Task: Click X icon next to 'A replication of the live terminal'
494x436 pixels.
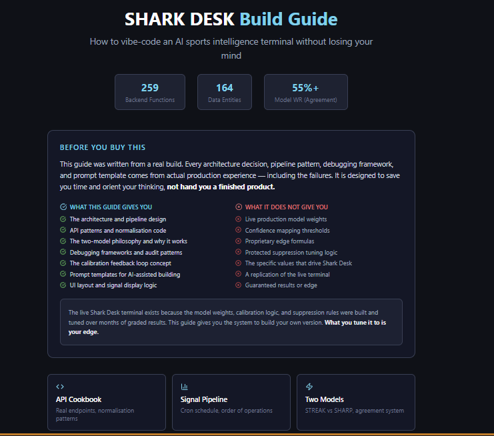Action: point(239,274)
